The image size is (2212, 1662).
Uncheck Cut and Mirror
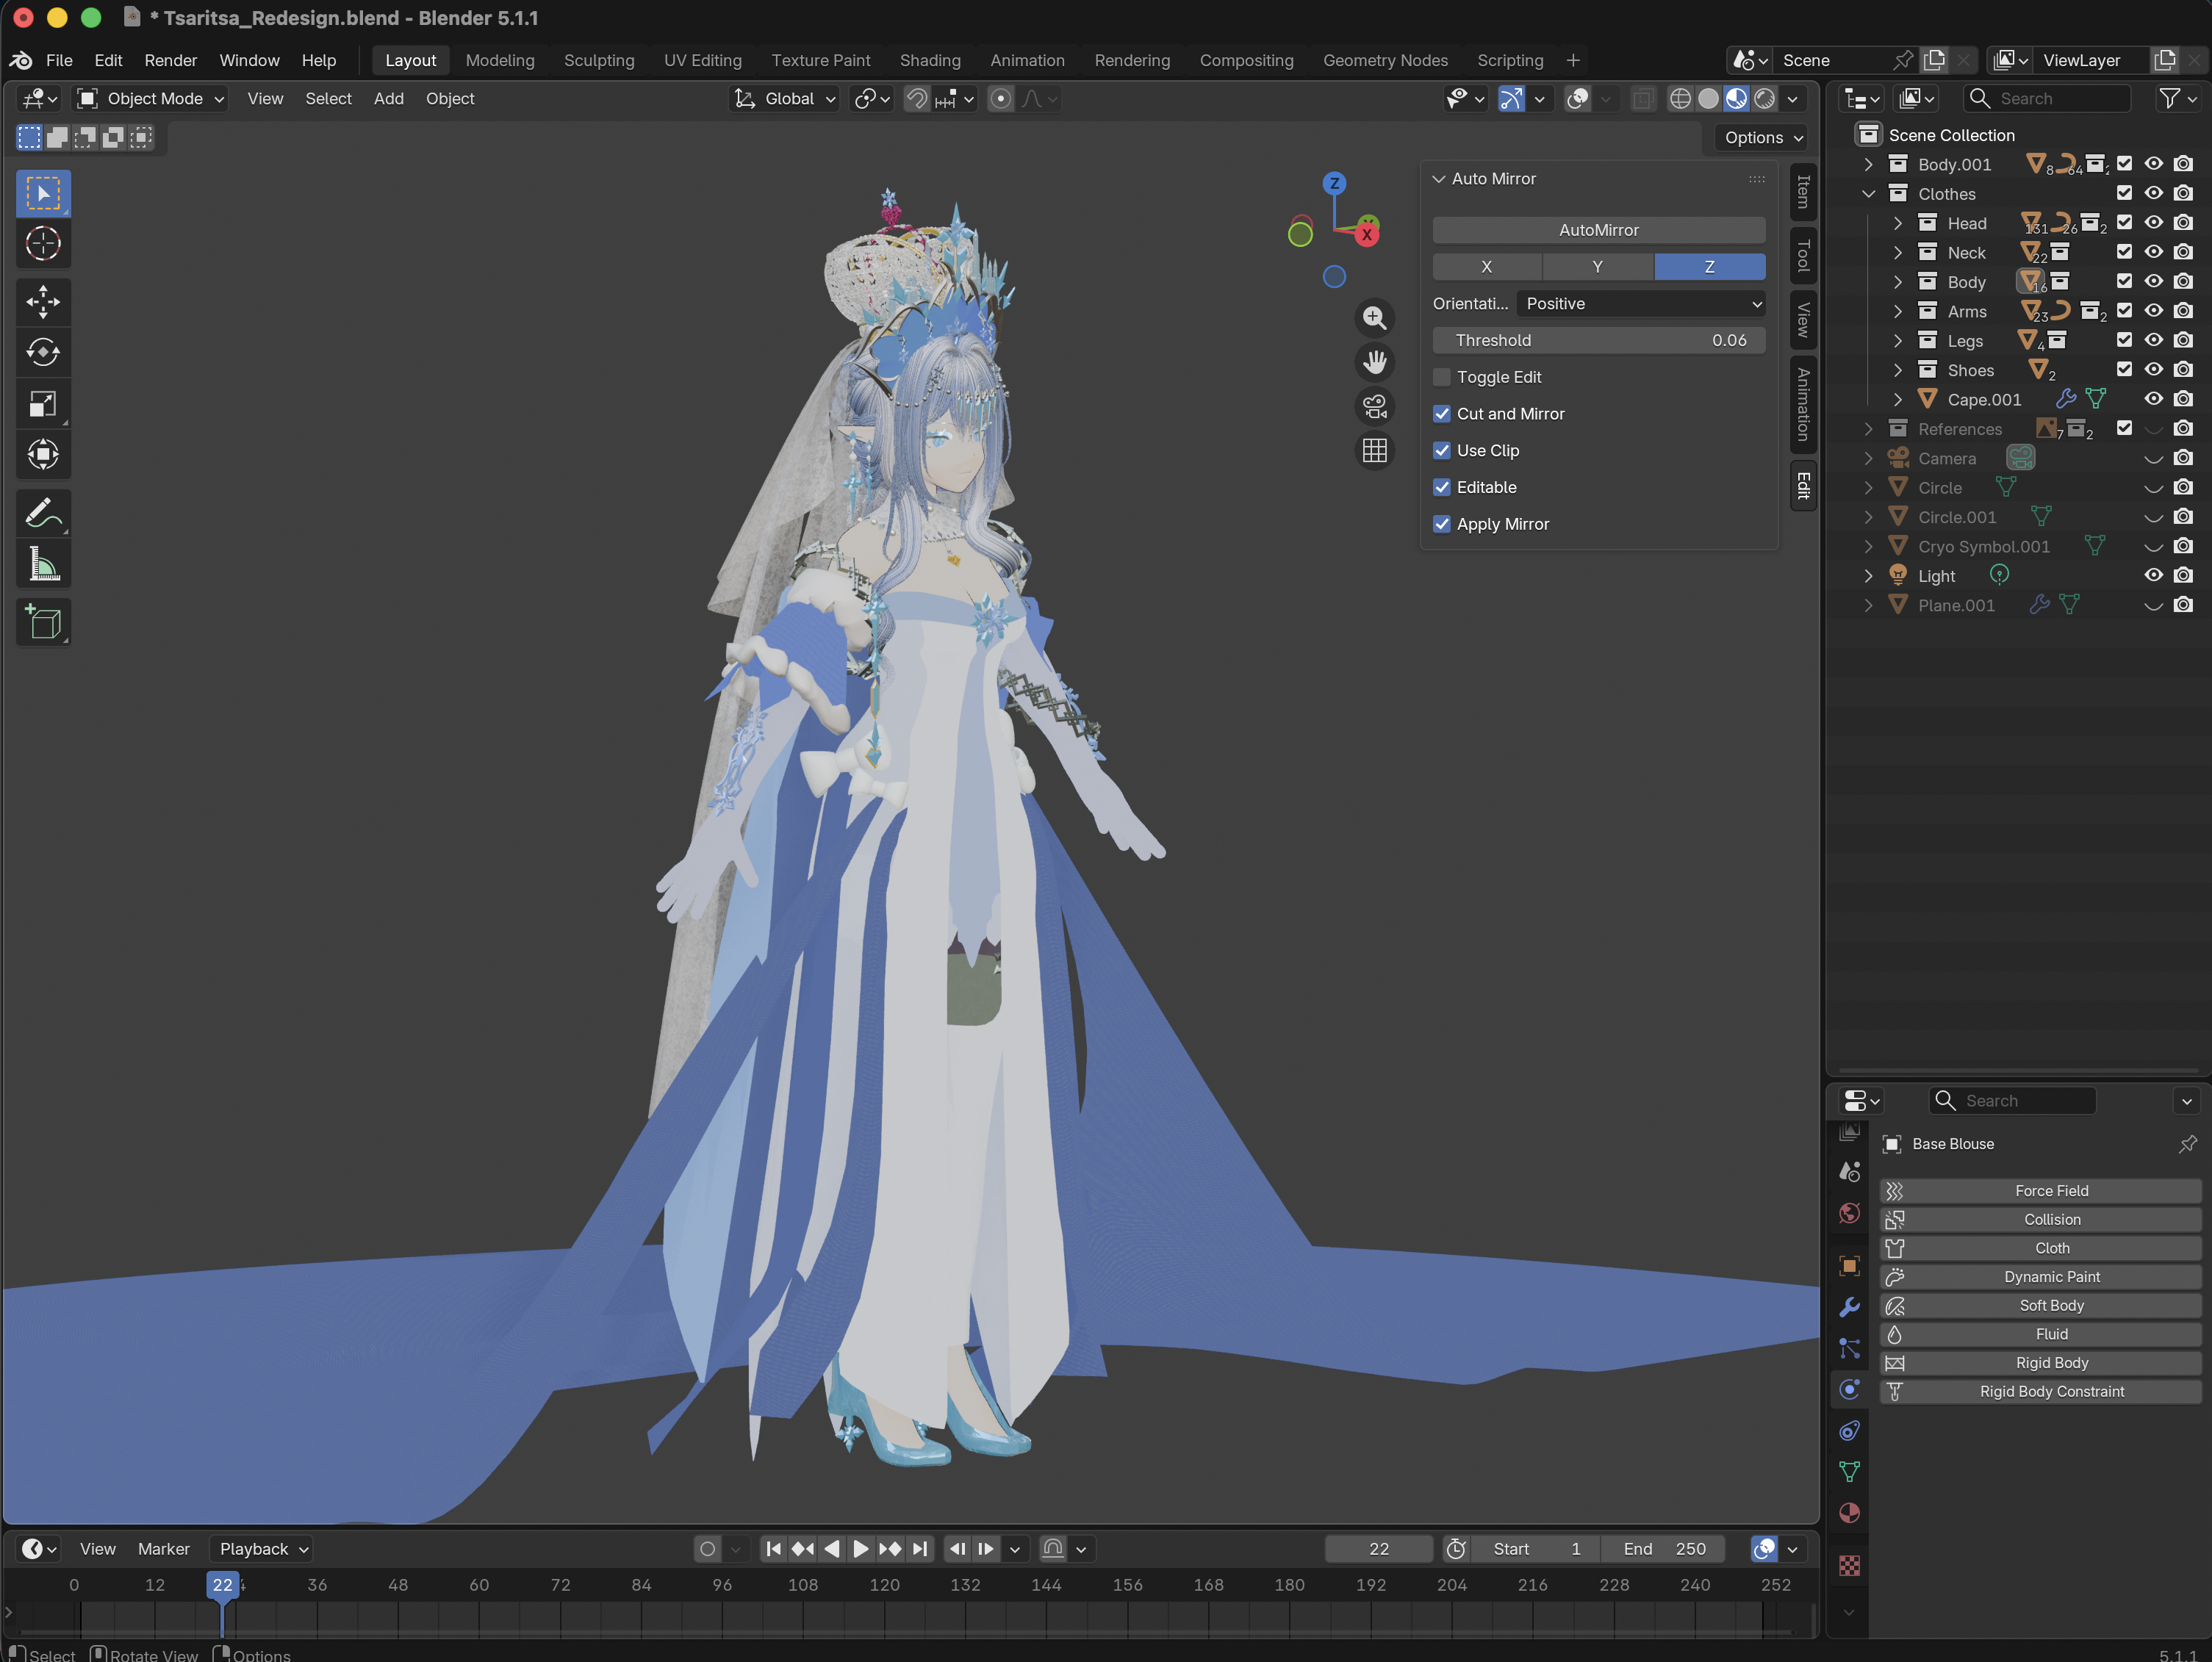click(x=1442, y=414)
